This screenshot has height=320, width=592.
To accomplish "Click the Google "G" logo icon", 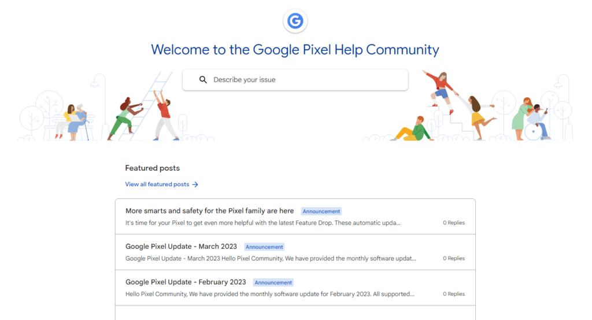I will pos(295,21).
